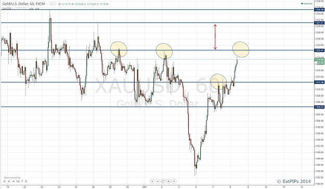The height and width of the screenshot is (189, 325).
Task: Click the Oct label on the time axis
Action: (145, 187)
